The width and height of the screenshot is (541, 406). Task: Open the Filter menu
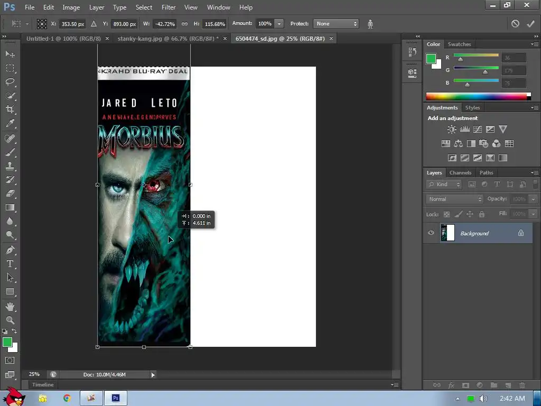pyautogui.click(x=169, y=7)
